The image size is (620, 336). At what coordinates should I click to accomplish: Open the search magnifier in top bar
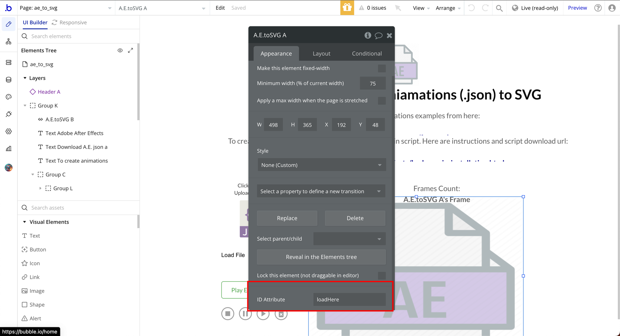(x=499, y=8)
